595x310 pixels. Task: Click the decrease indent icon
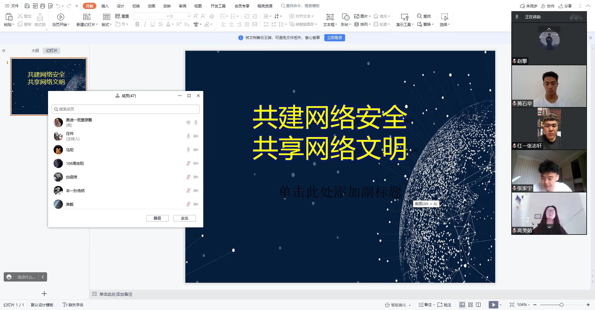(x=247, y=16)
